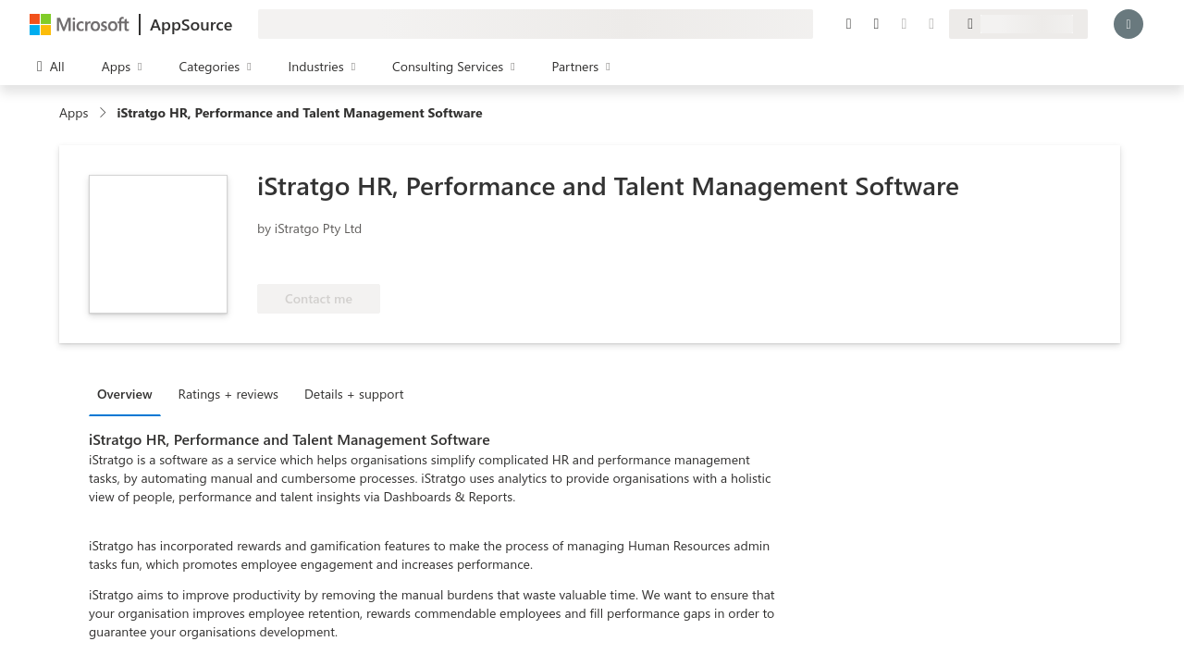Click the Contact me button
1184x666 pixels.
click(318, 299)
